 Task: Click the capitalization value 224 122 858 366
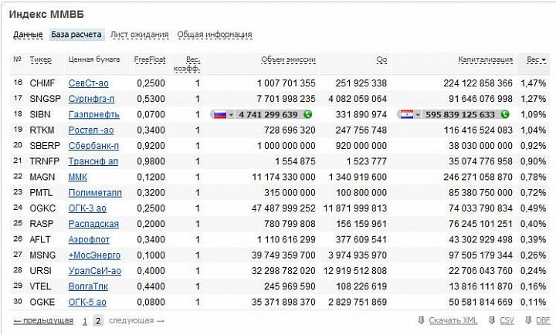click(x=478, y=83)
